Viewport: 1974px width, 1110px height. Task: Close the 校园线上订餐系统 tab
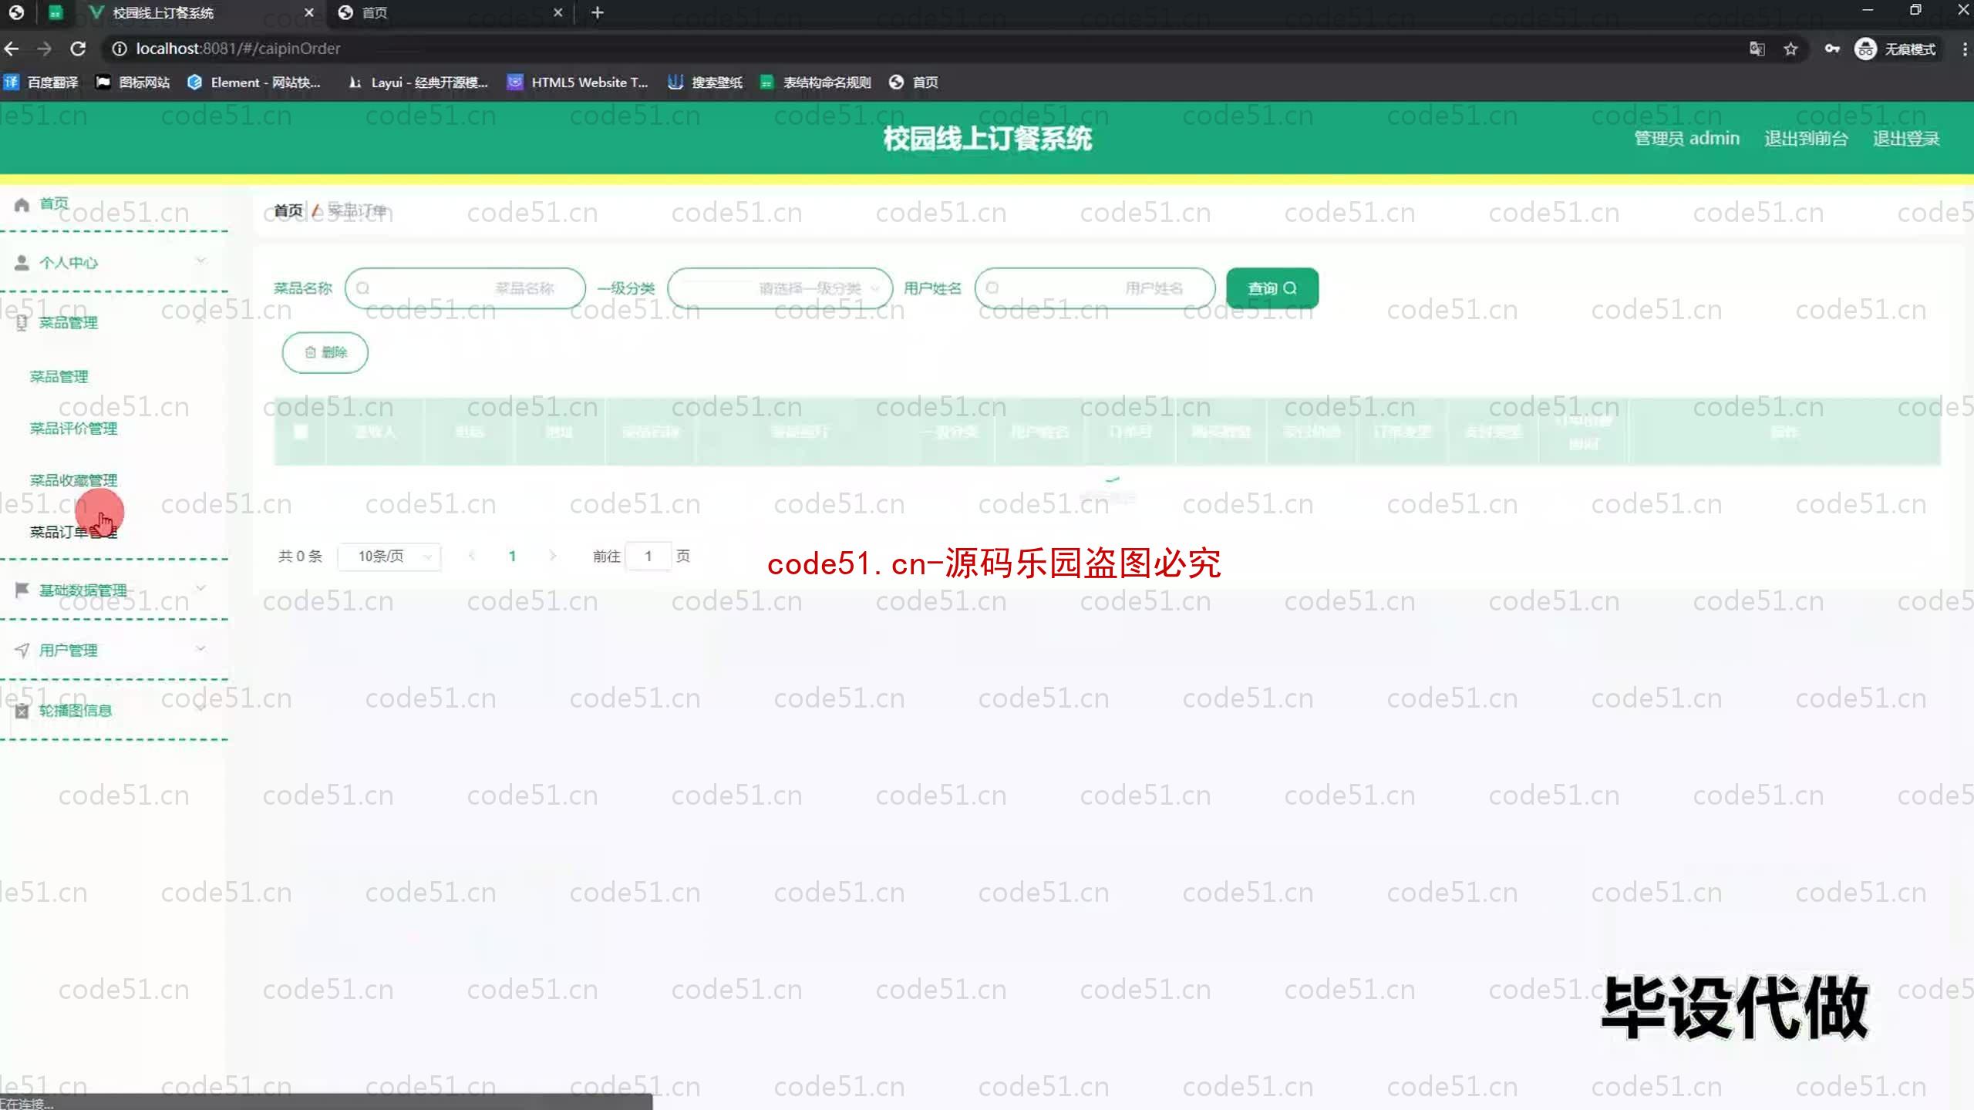click(309, 12)
